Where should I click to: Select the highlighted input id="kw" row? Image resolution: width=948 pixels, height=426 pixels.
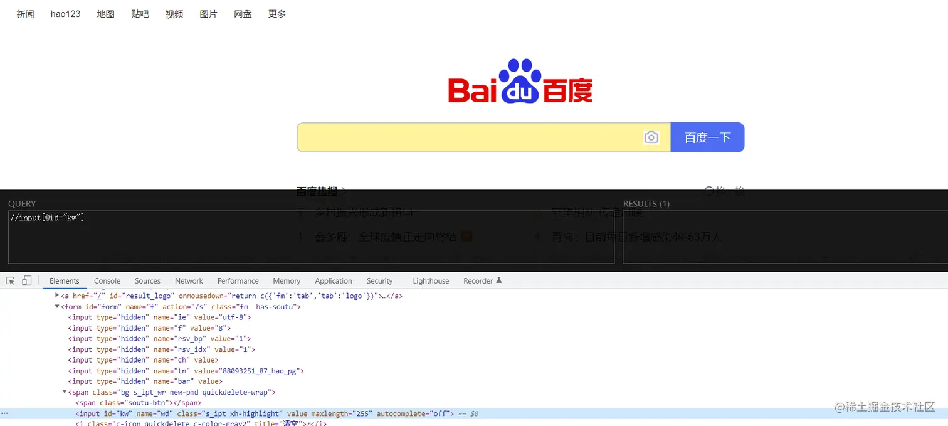coord(474,413)
